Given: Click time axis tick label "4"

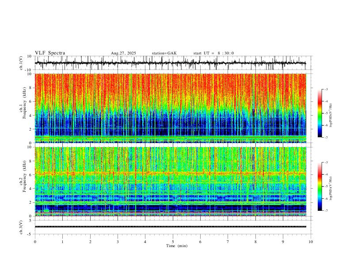Looking at the screenshot, I should tap(145, 242).
